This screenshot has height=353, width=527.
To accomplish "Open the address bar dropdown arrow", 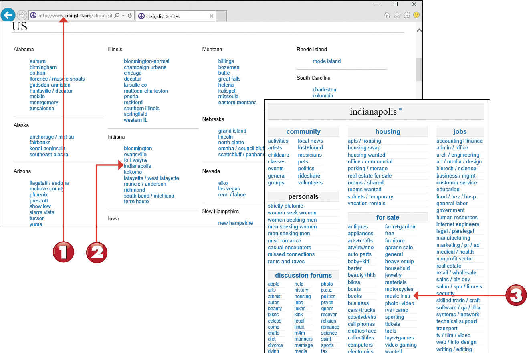I will click(123, 16).
